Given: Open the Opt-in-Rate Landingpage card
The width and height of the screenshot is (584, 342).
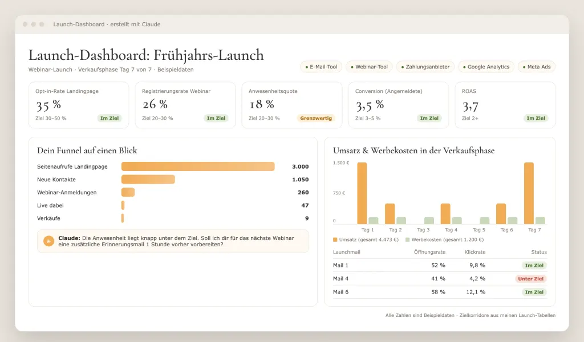Looking at the screenshot, I should coord(79,105).
